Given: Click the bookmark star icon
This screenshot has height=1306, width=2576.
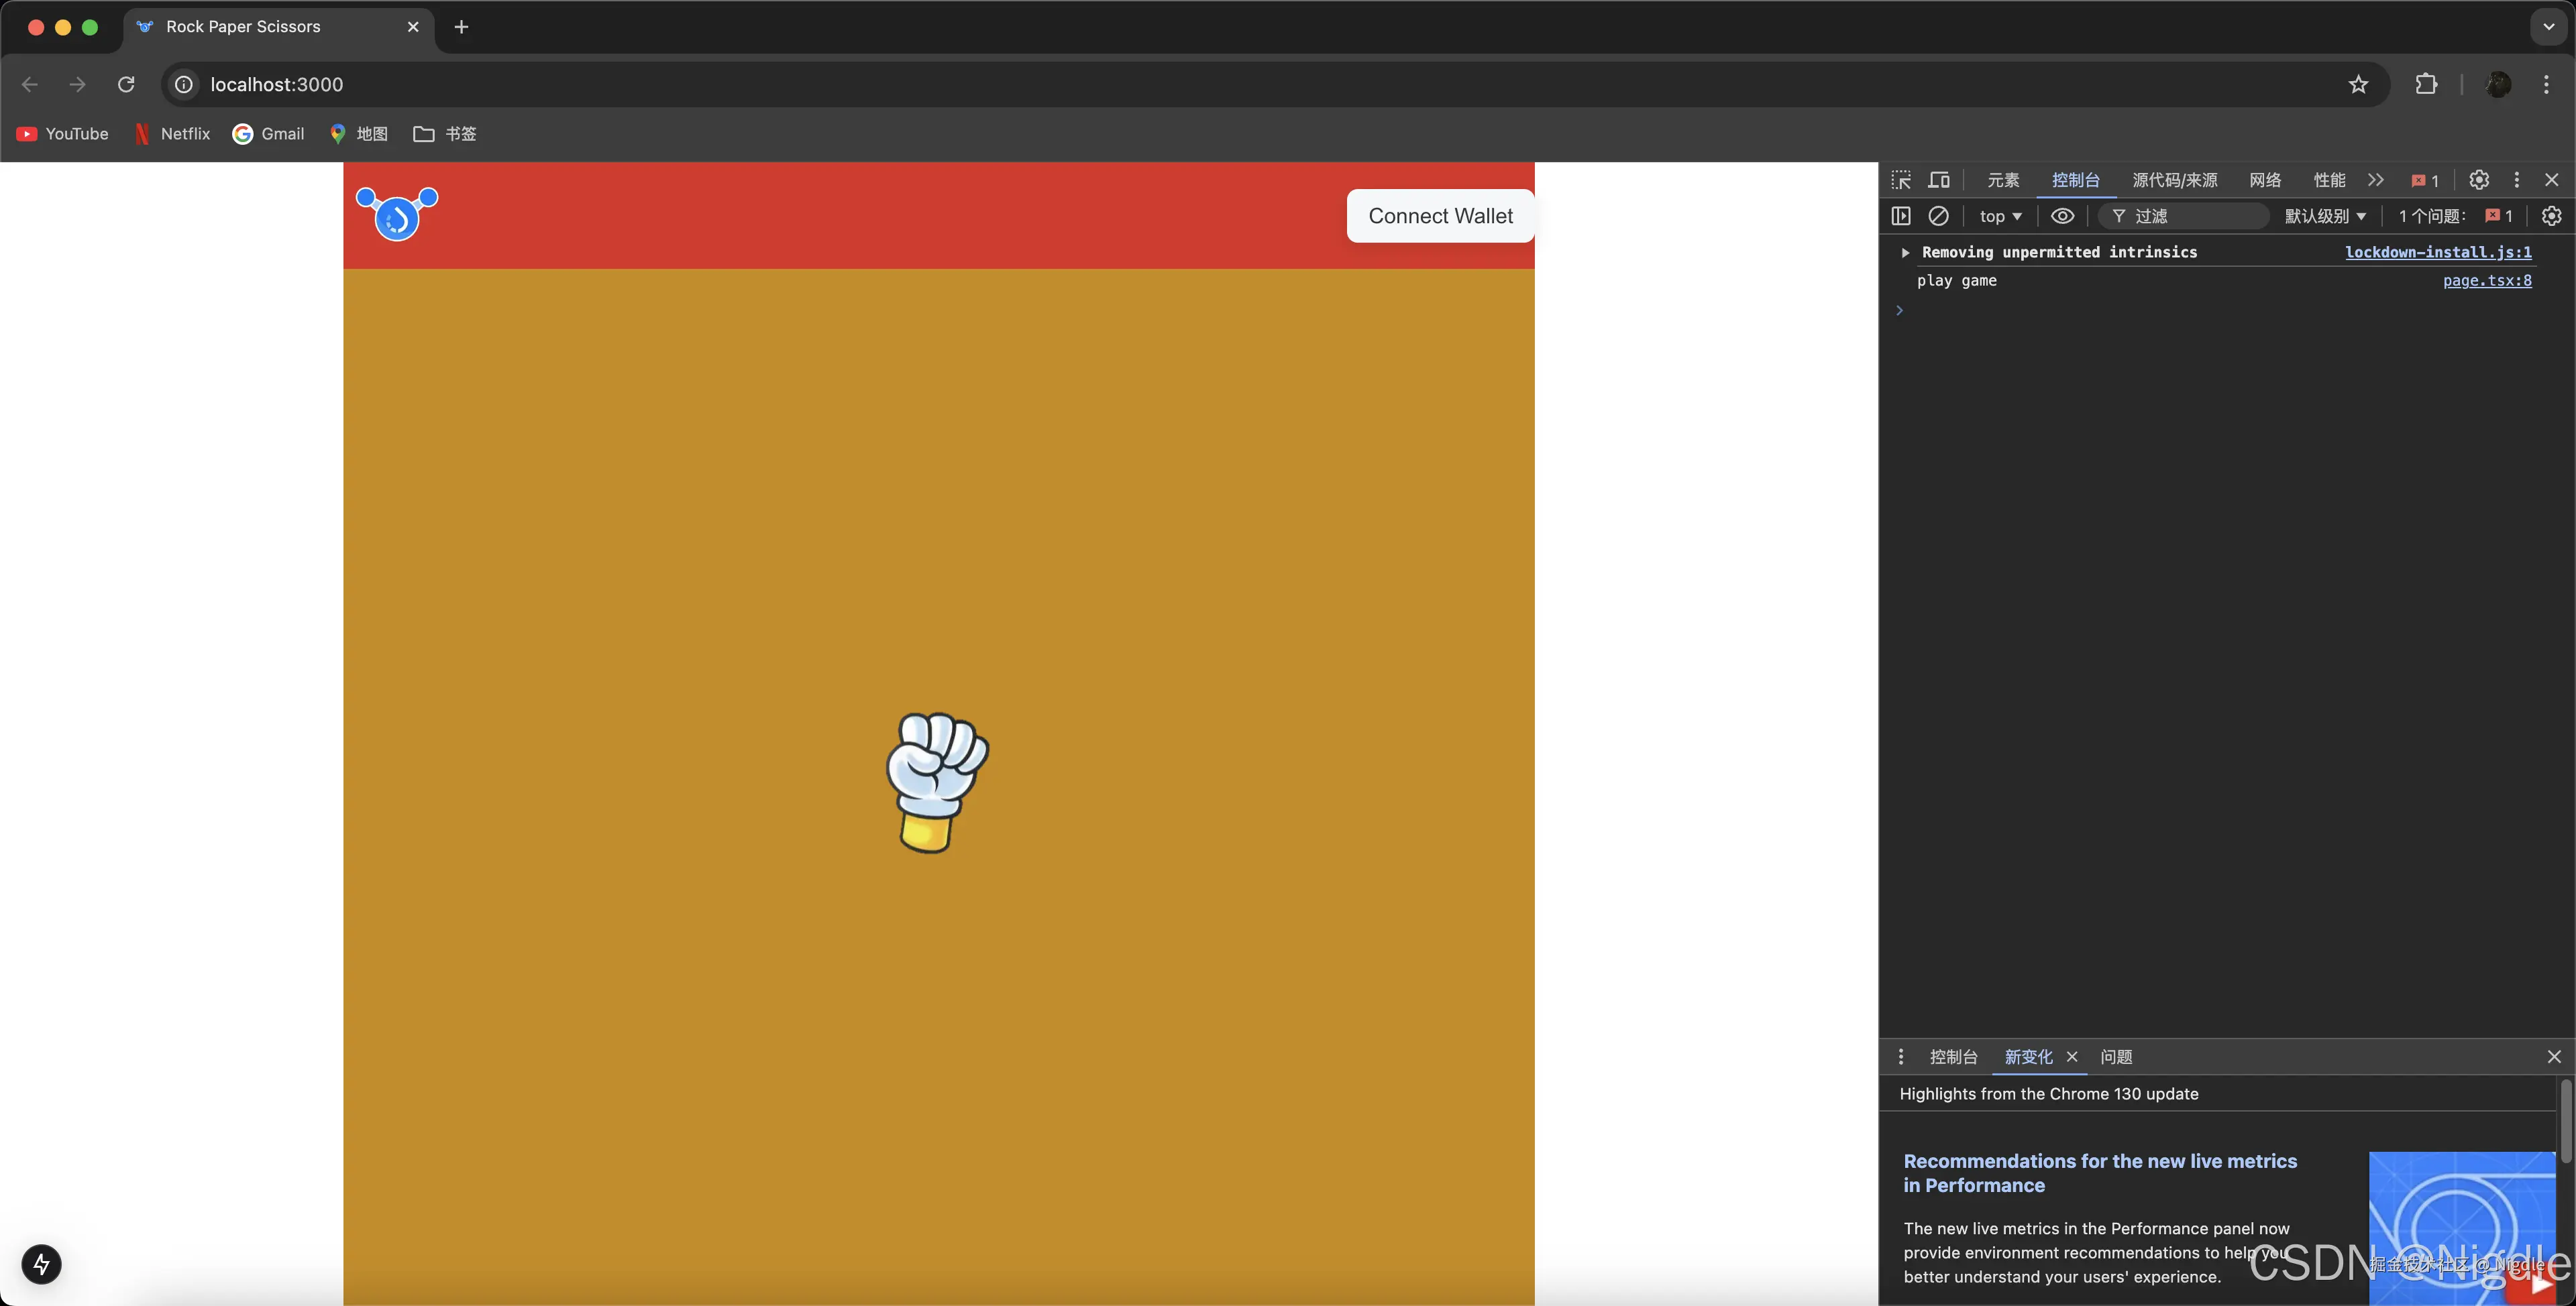Looking at the screenshot, I should point(2358,85).
